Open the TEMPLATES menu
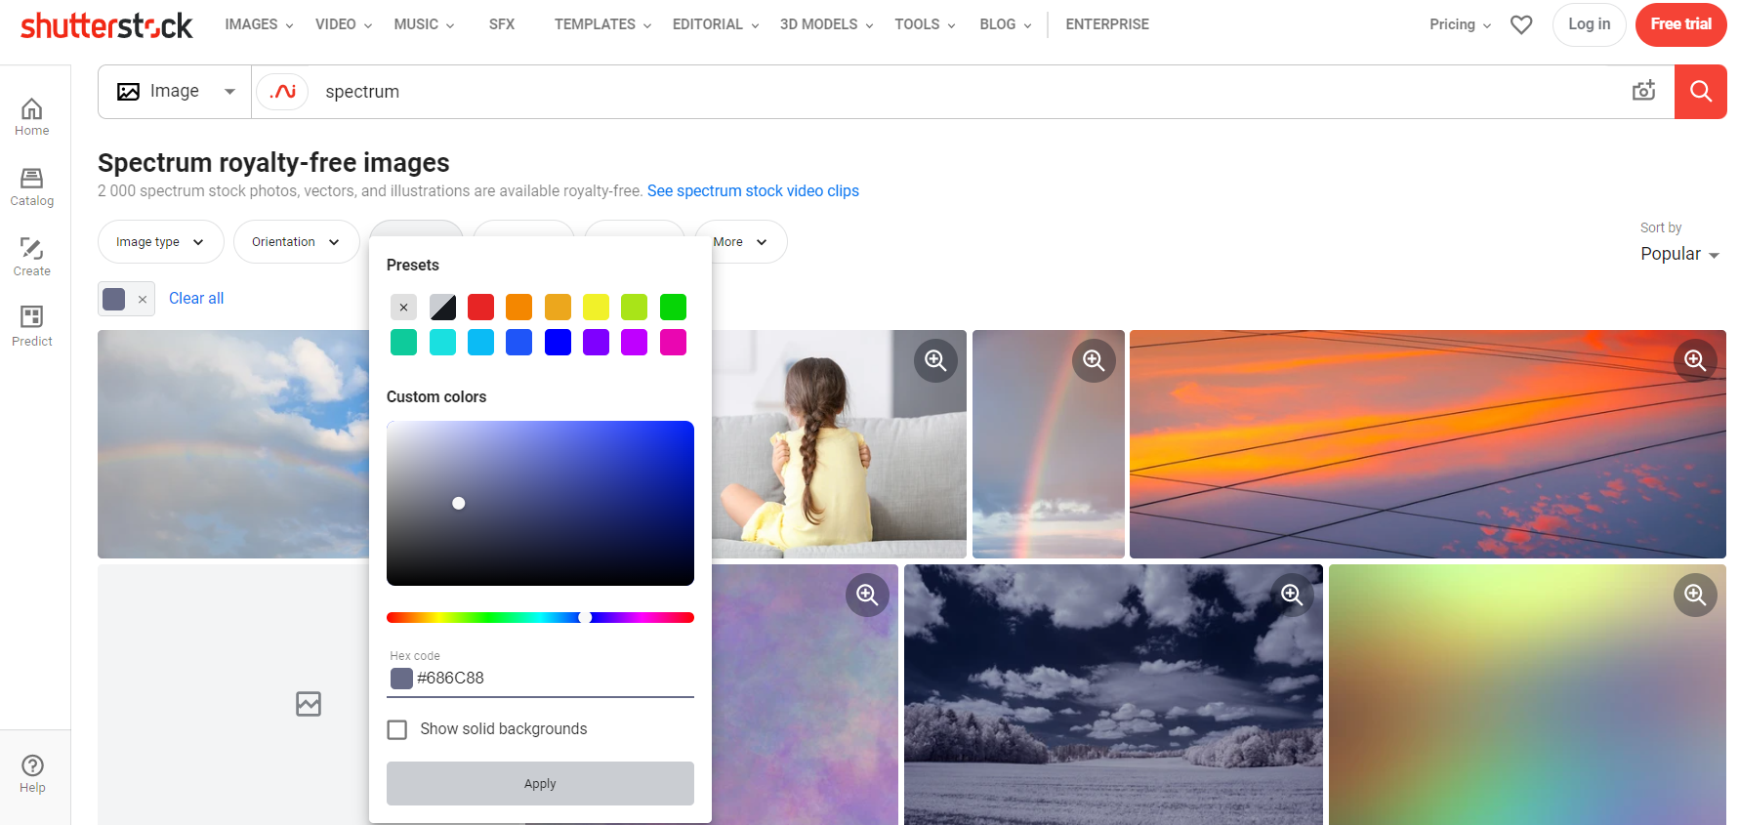Image resolution: width=1739 pixels, height=825 pixels. tap(602, 24)
